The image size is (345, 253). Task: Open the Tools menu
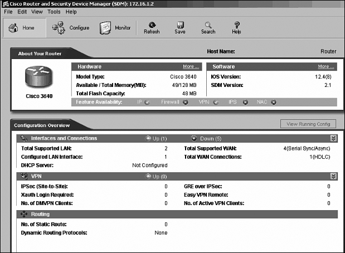[x=54, y=12]
